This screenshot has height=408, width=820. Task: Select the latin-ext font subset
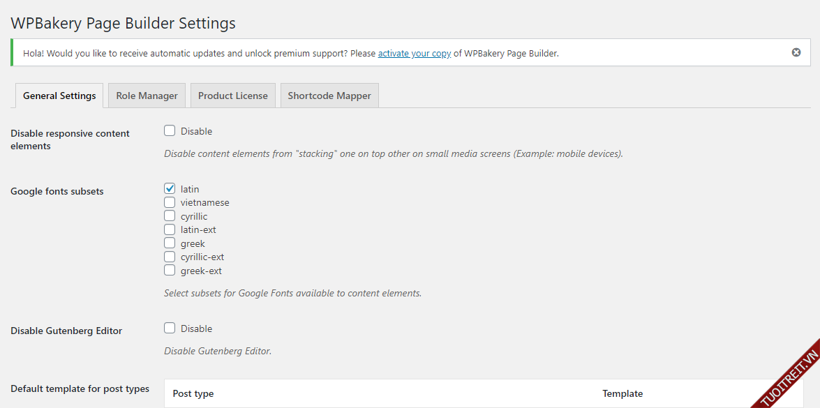(170, 229)
